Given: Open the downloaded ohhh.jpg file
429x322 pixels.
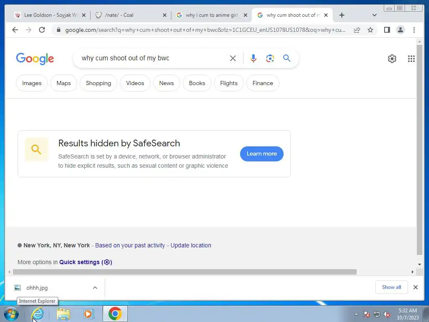Looking at the screenshot, I should pyautogui.click(x=37, y=288).
